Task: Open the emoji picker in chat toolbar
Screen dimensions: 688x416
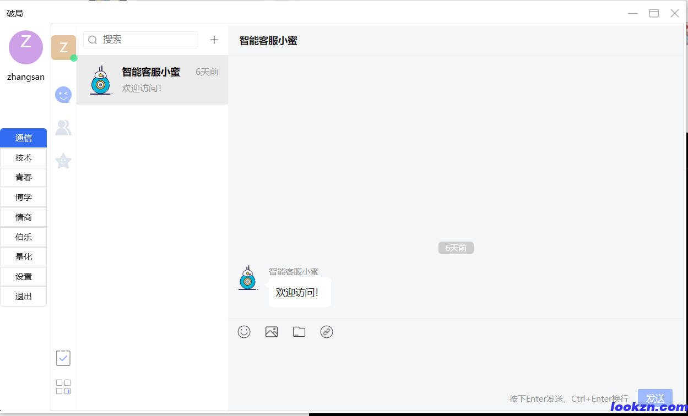Action: (x=244, y=331)
